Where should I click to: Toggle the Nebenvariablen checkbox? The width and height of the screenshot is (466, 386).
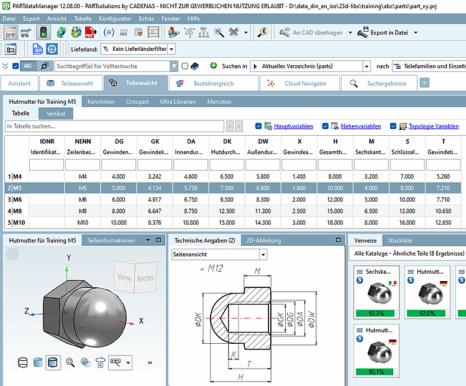(326, 127)
